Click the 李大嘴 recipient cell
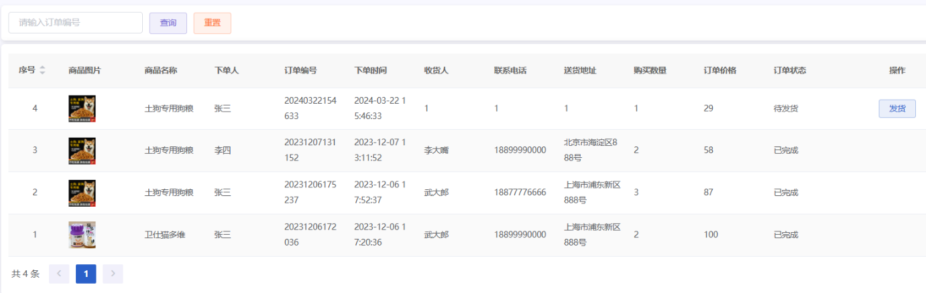926x293 pixels. tap(436, 151)
